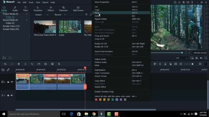The width and height of the screenshot is (209, 117).
Task: Toggle the auto ripple link icon
Action: tap(8, 70)
